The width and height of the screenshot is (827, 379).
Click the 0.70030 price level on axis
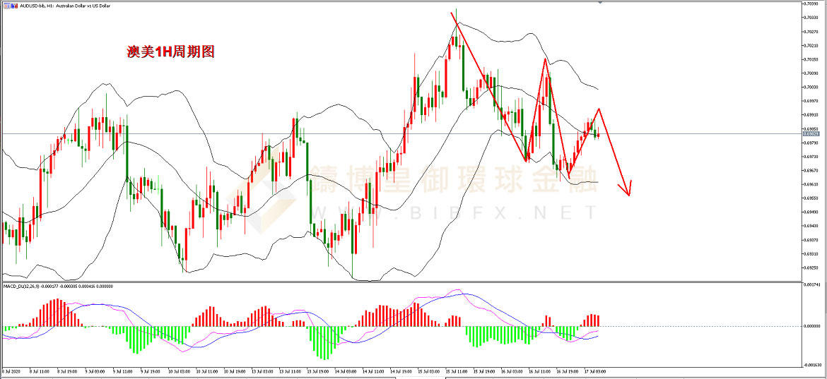click(811, 87)
